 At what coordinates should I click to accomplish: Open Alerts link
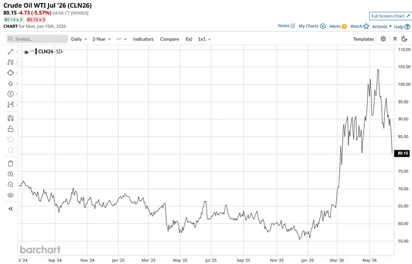(338, 26)
